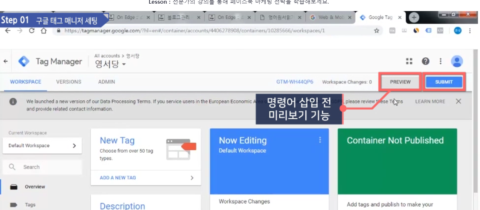
Task: Close the 영어원서읽기 browser tab
Action: [299, 18]
